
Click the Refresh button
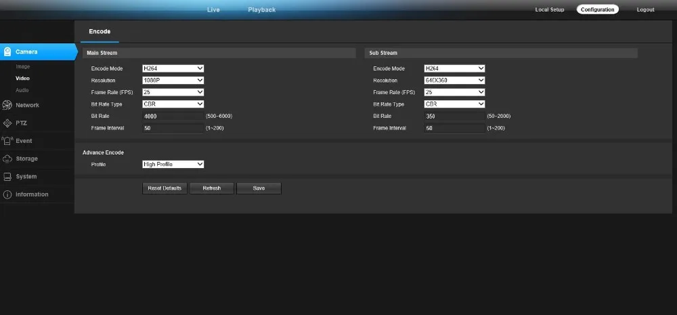pos(211,188)
